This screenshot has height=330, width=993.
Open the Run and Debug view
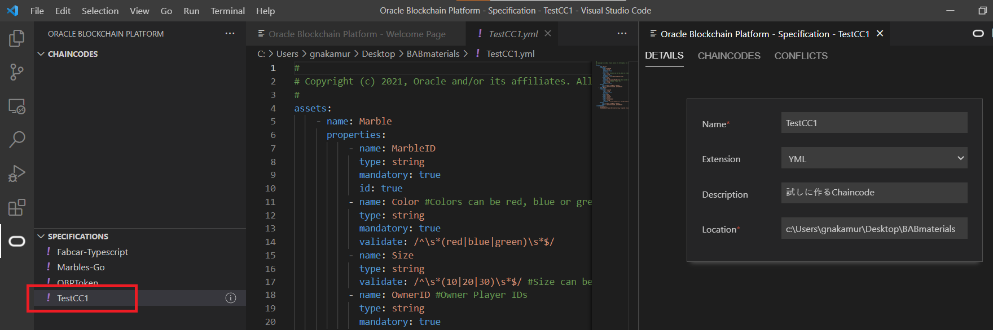tap(17, 173)
